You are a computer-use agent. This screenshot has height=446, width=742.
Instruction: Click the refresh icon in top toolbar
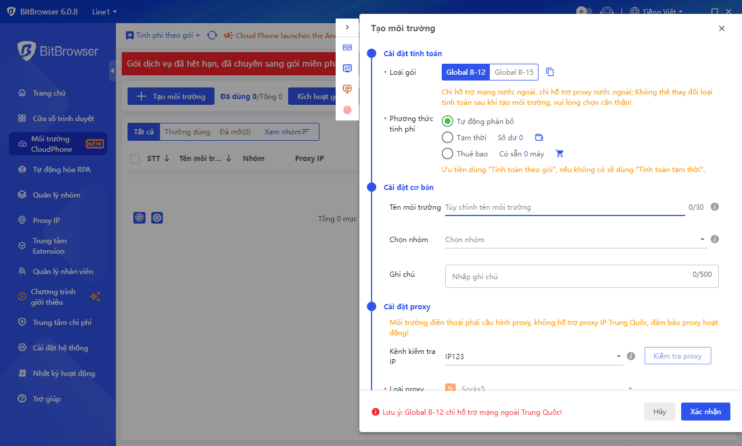212,35
